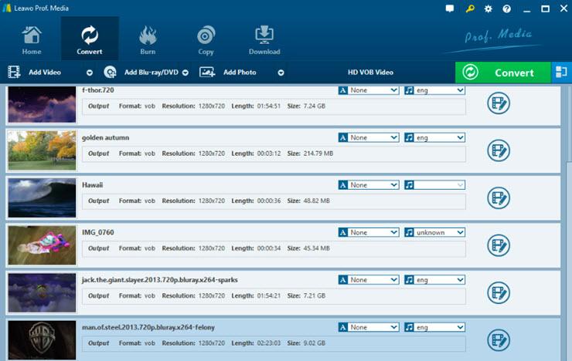Edit the golden autumn video

click(499, 150)
